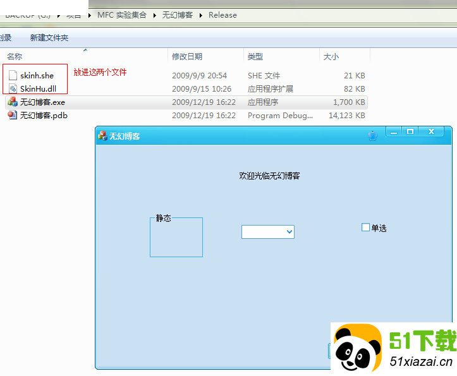Sort files by 类型 column header
This screenshot has height=376, width=457.
click(x=255, y=56)
